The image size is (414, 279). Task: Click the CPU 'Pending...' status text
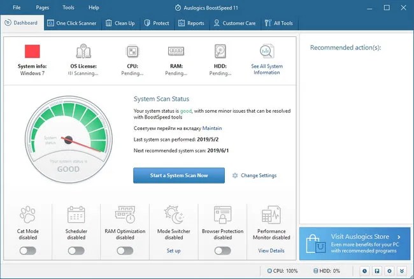pos(132,73)
